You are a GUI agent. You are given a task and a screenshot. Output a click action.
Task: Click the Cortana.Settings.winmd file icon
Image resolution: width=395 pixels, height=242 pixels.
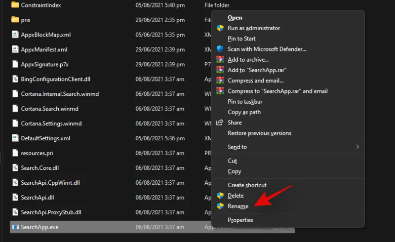click(15, 123)
